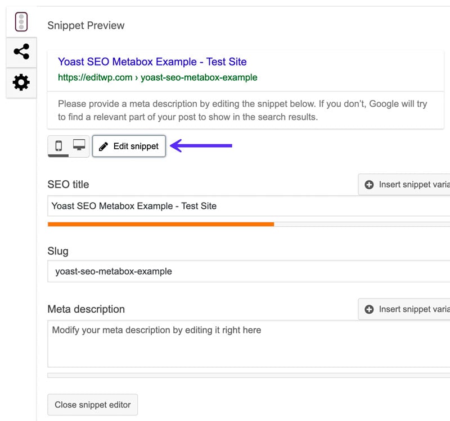This screenshot has height=421, width=450.
Task: Click the empty meta description progress bar
Action: pyautogui.click(x=249, y=376)
